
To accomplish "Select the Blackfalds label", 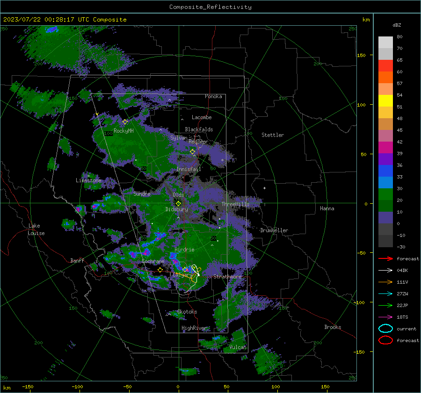I will coord(199,129).
